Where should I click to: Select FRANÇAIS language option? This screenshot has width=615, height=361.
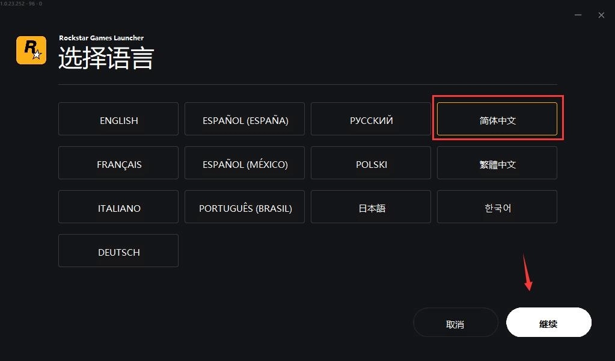coord(118,163)
